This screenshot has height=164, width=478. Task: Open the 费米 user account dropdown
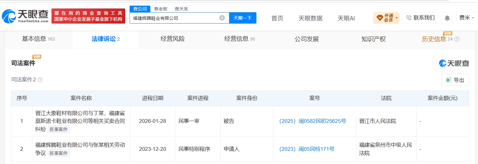coord(466,18)
